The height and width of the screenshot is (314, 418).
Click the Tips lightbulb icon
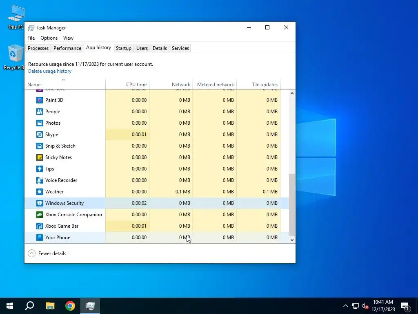pos(40,169)
